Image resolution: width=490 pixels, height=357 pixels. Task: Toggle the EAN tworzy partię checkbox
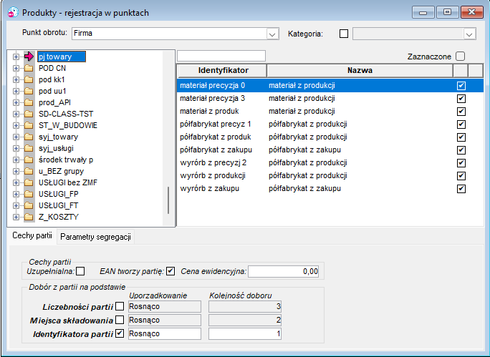pyautogui.click(x=170, y=271)
